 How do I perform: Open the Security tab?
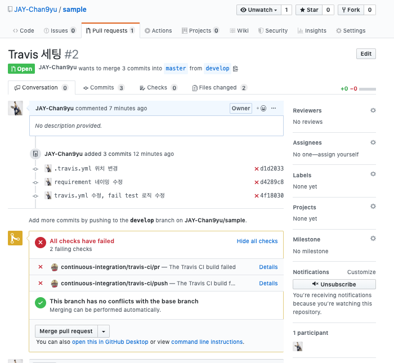[x=273, y=30]
